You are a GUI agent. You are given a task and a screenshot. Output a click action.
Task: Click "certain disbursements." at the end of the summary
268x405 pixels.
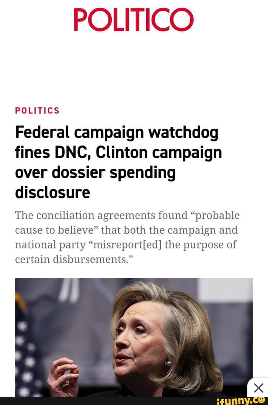coord(74,259)
